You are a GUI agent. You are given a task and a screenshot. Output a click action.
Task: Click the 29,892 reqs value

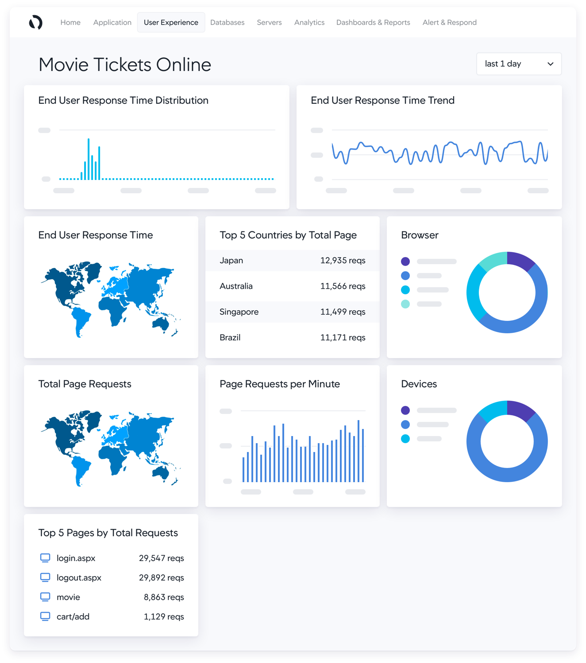pyautogui.click(x=162, y=577)
